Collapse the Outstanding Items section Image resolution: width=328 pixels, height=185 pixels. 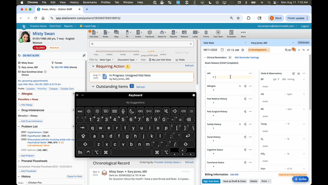pyautogui.click(x=93, y=87)
